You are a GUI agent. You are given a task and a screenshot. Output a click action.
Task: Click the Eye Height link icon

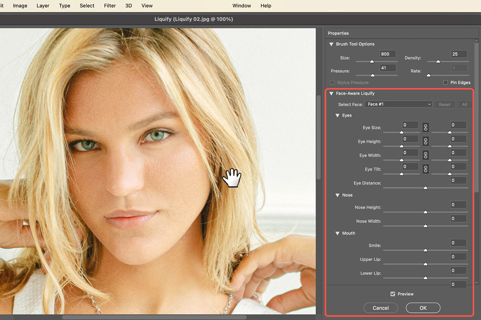(x=426, y=141)
